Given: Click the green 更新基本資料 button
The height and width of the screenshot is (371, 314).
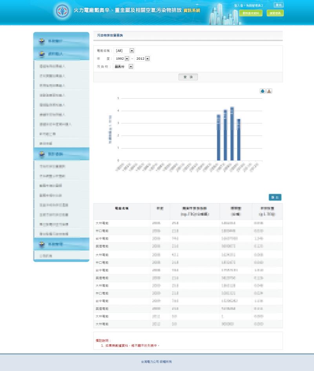Looking at the screenshot, I should click(251, 13).
